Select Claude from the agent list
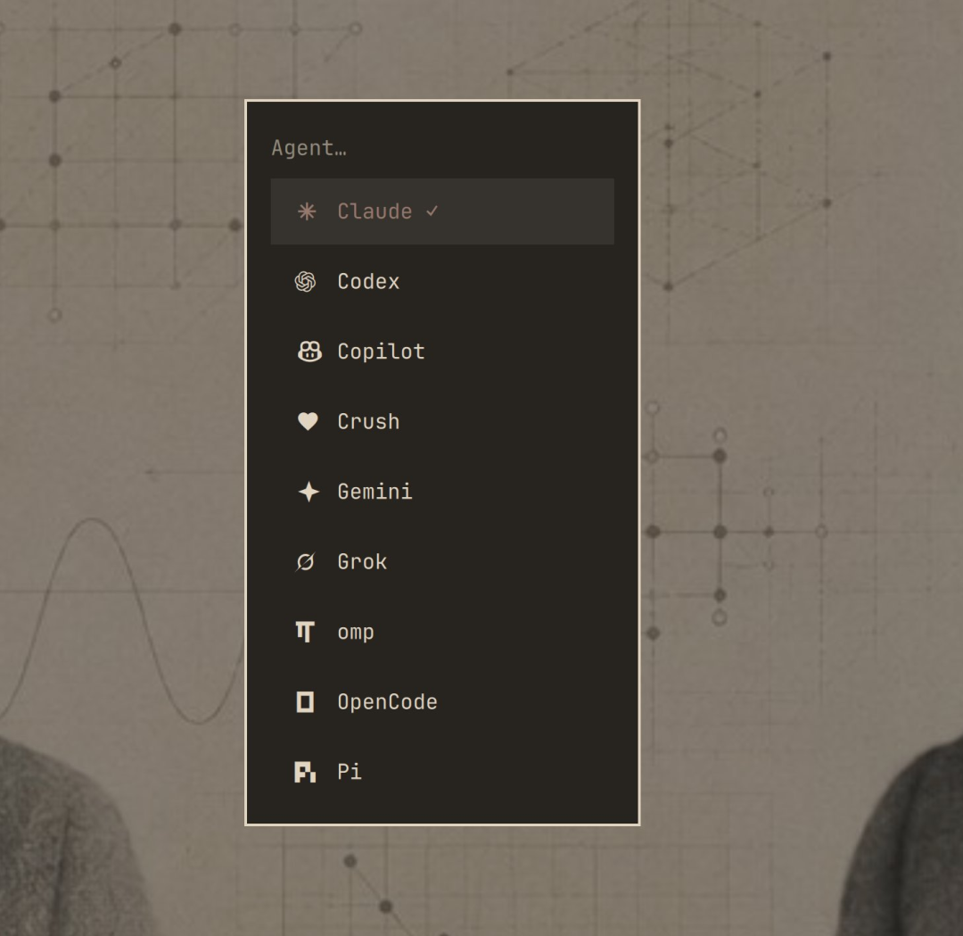Viewport: 963px width, 936px height. 442,211
